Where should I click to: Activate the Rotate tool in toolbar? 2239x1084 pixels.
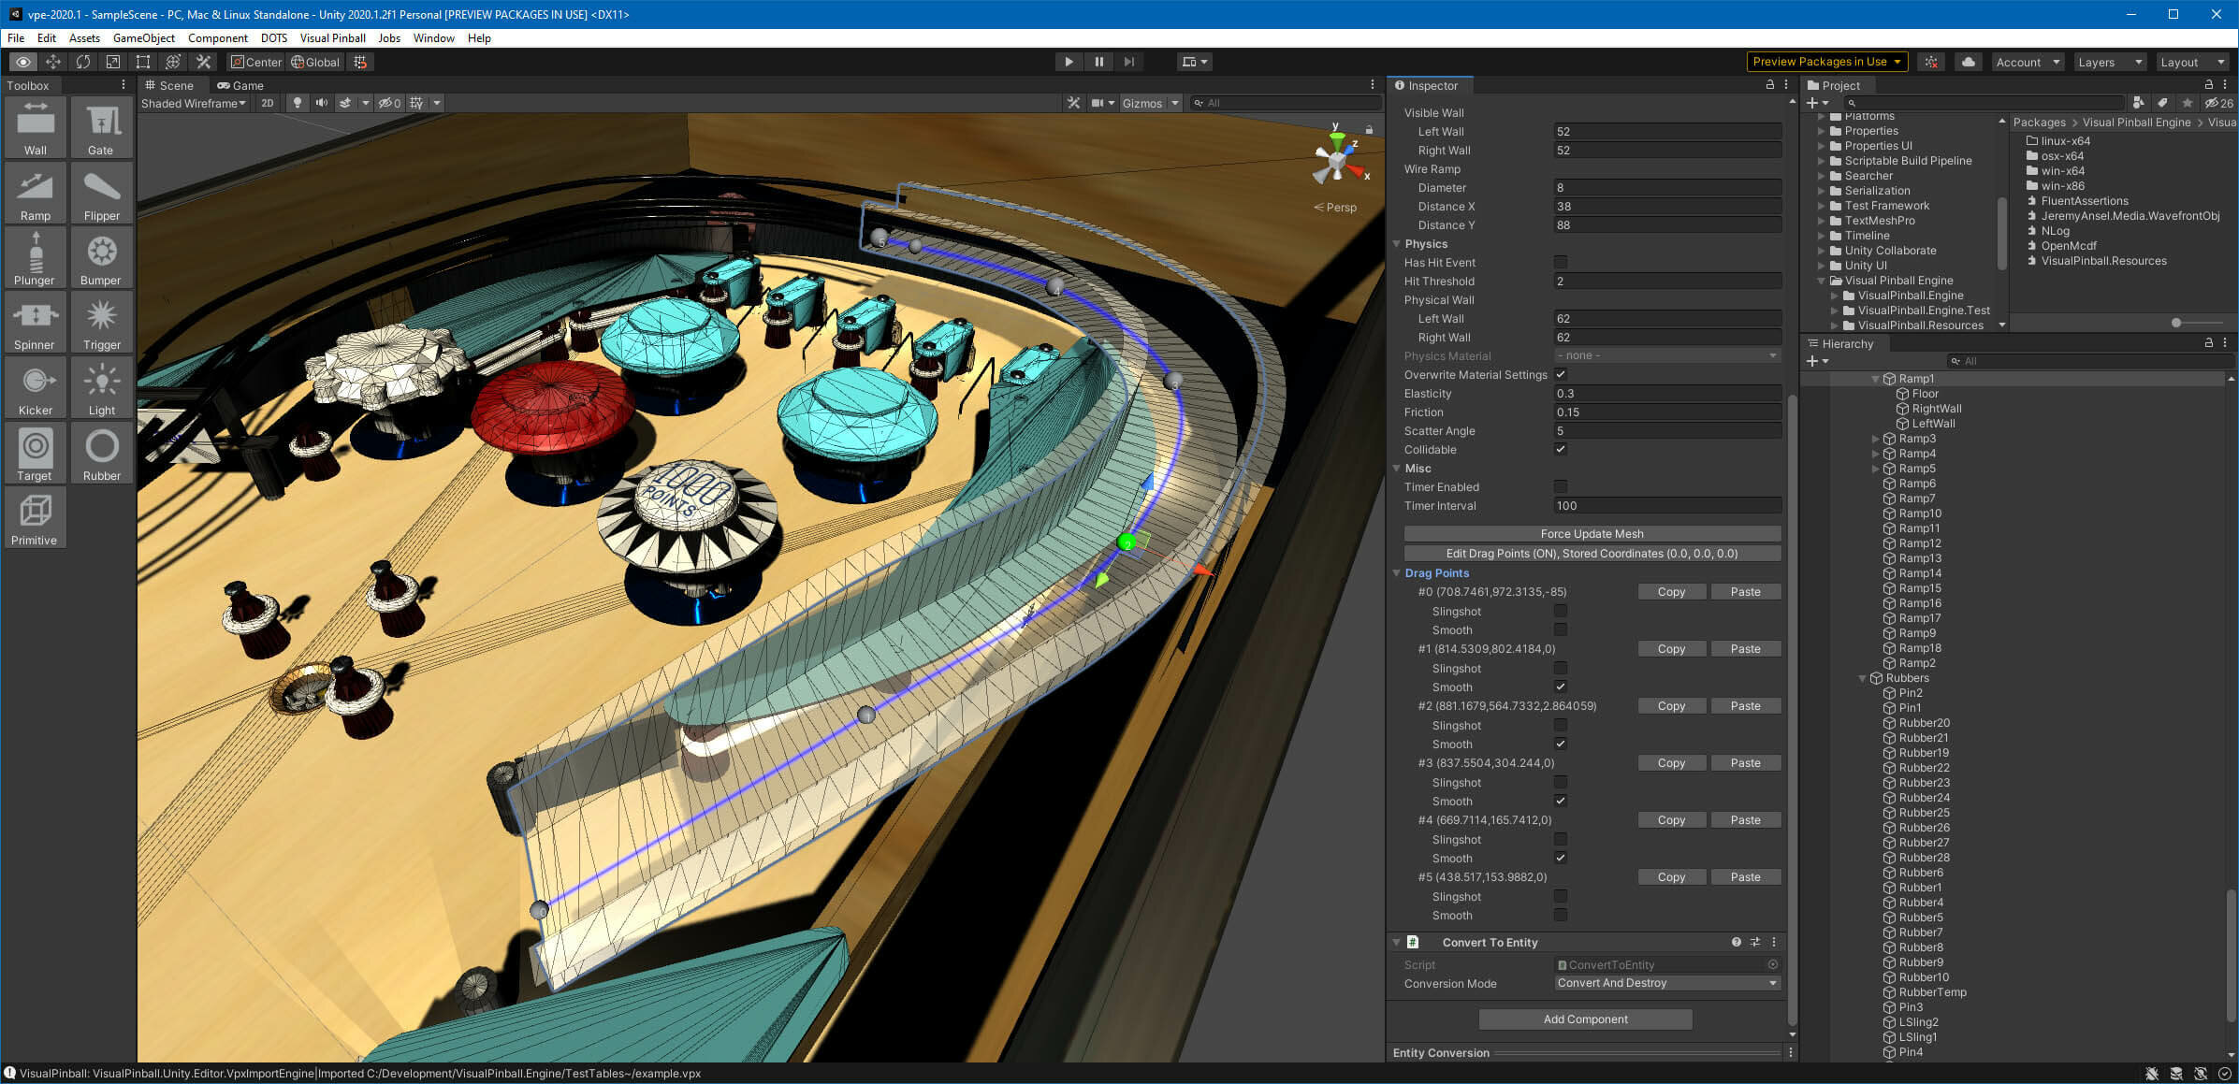tap(83, 62)
